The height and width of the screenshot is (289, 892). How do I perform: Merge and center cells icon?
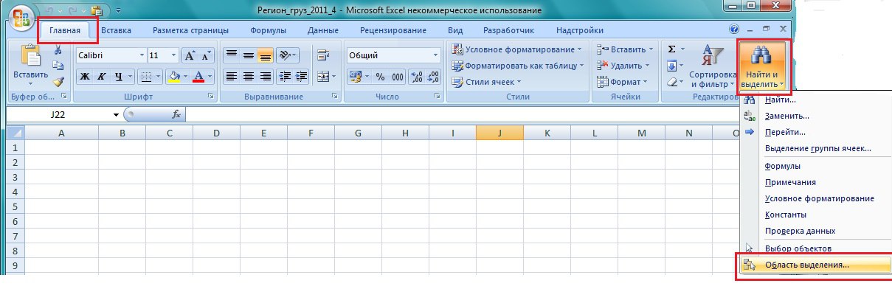[322, 76]
